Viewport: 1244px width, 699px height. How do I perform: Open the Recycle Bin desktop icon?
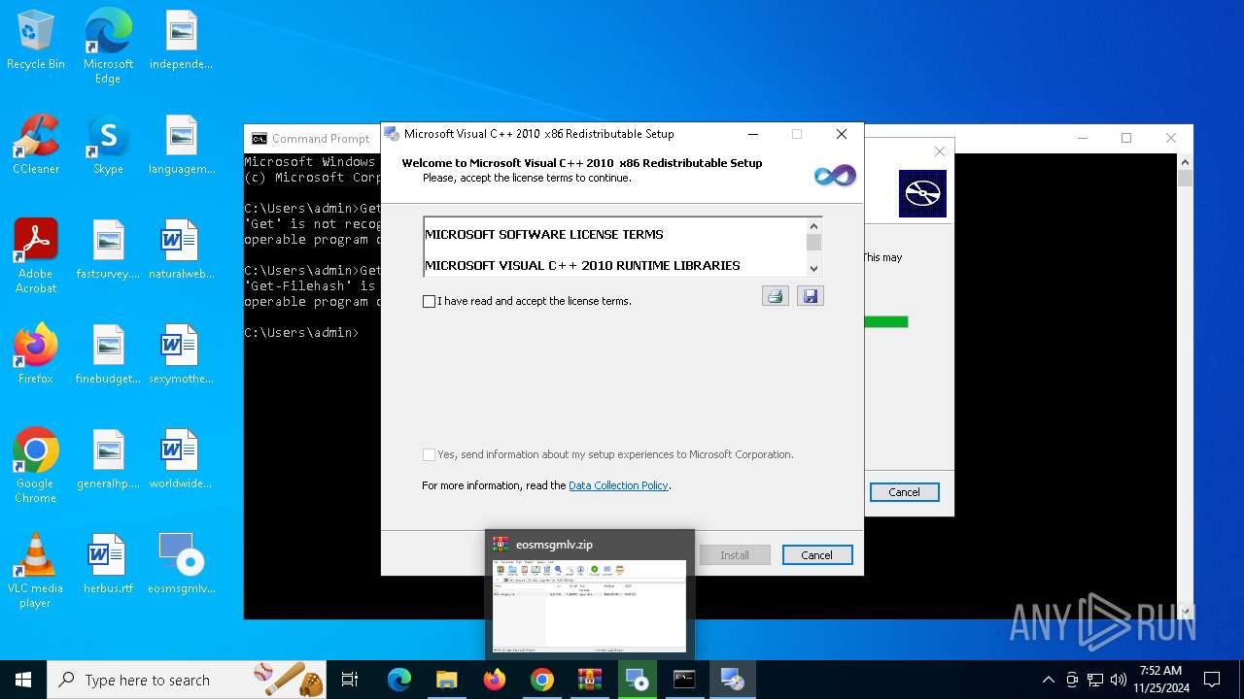[36, 40]
